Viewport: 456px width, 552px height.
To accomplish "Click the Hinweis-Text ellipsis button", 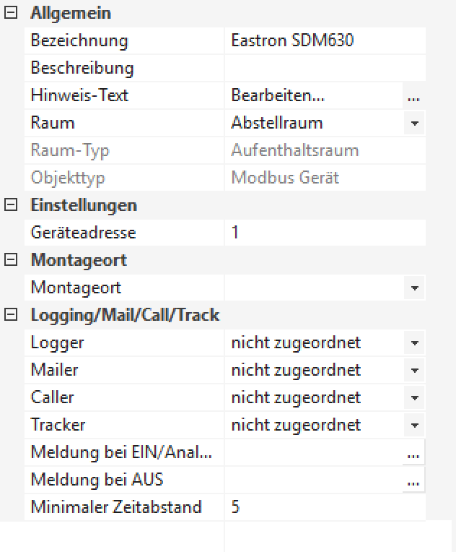I will [413, 96].
